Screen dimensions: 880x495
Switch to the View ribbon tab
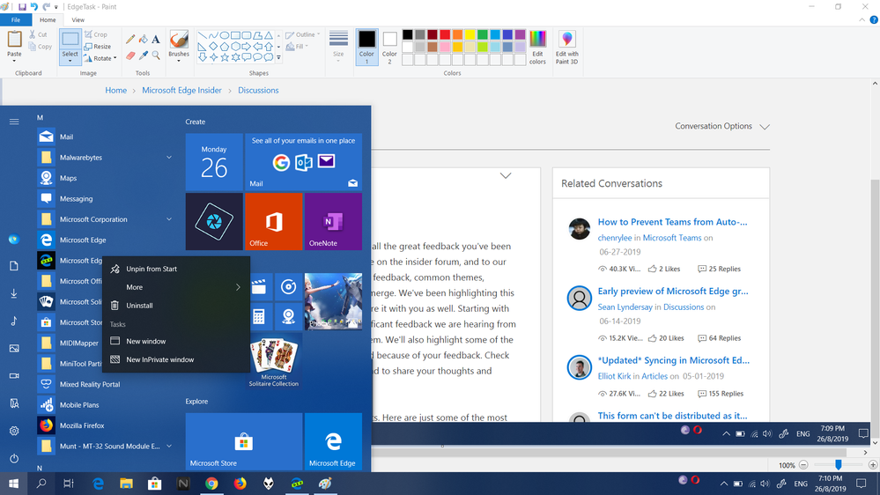point(78,19)
